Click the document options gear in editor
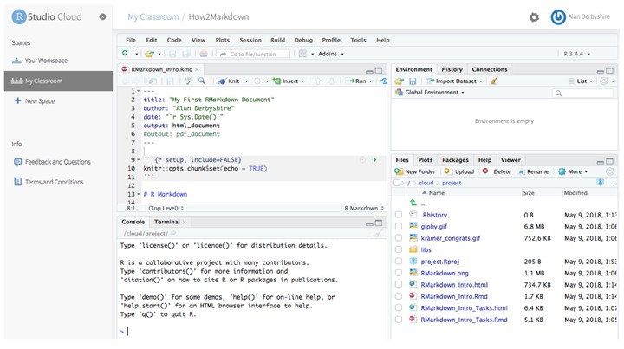This screenshot has height=349, width=624. pyautogui.click(x=257, y=81)
